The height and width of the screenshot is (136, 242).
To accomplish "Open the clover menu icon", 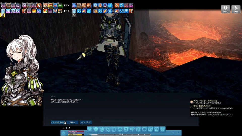I will click(x=96, y=129).
